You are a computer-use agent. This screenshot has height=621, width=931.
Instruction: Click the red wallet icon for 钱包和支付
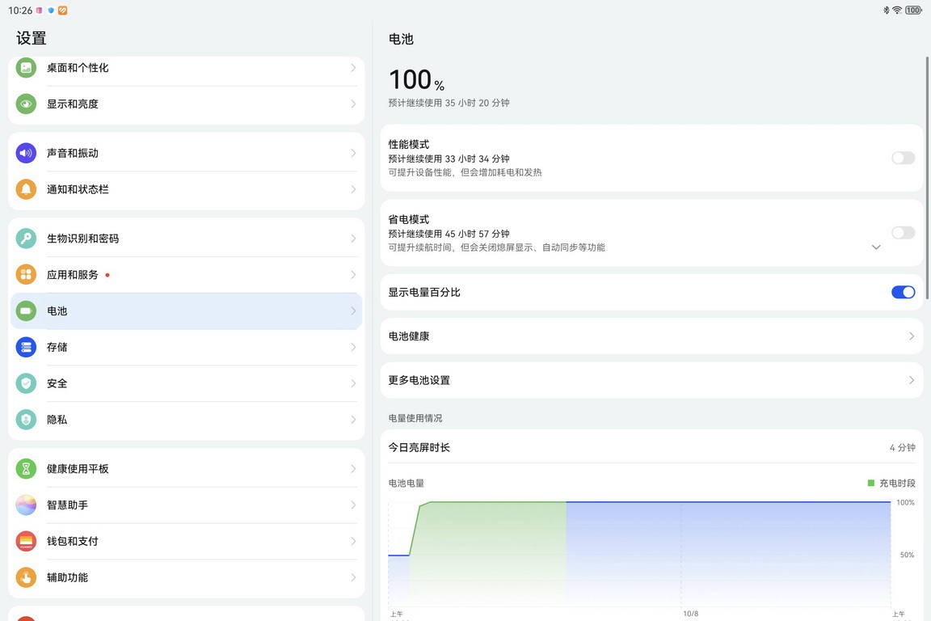(x=26, y=542)
